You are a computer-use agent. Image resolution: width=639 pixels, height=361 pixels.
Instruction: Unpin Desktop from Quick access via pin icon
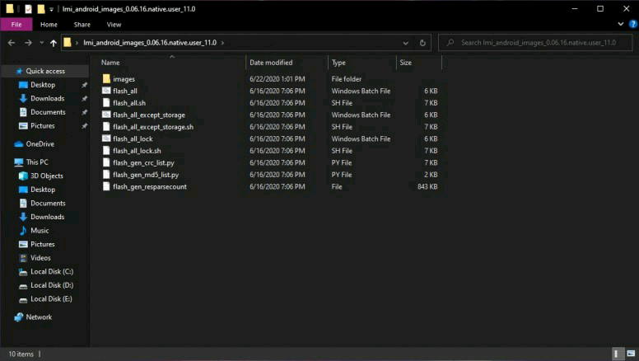tap(84, 85)
